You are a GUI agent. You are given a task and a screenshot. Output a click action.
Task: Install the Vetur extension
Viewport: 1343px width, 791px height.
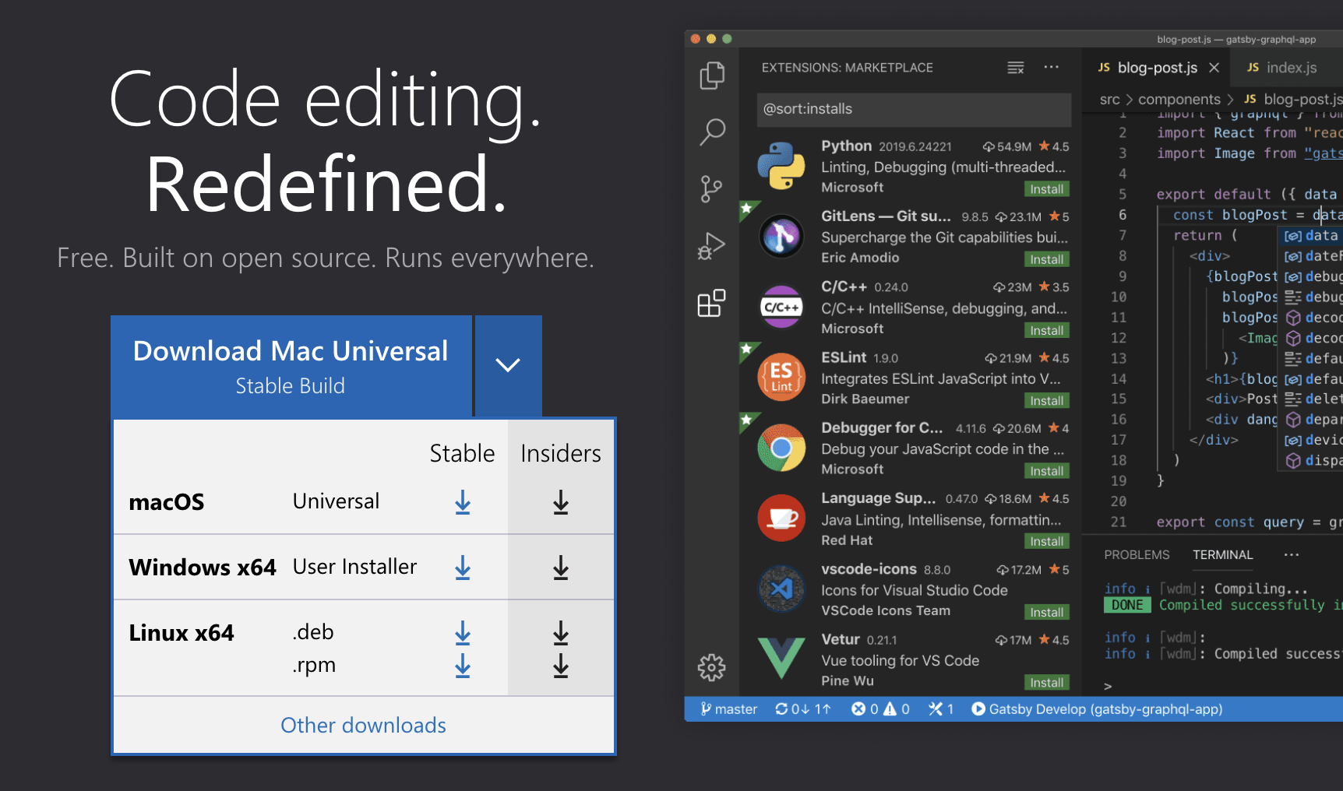[1046, 682]
